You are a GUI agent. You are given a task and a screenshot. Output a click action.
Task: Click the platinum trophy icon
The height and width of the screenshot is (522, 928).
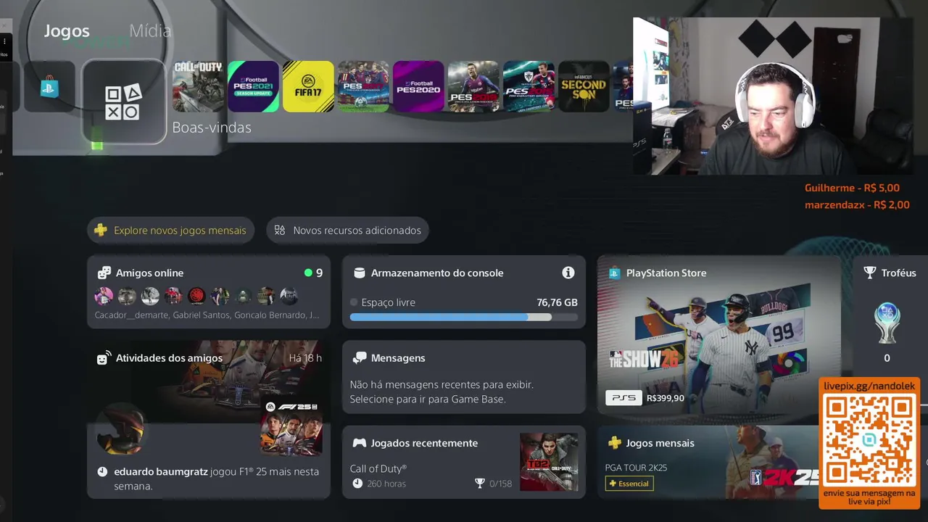tap(887, 323)
